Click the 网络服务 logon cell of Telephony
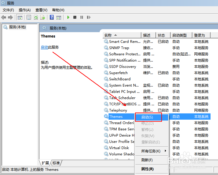 [201, 110]
